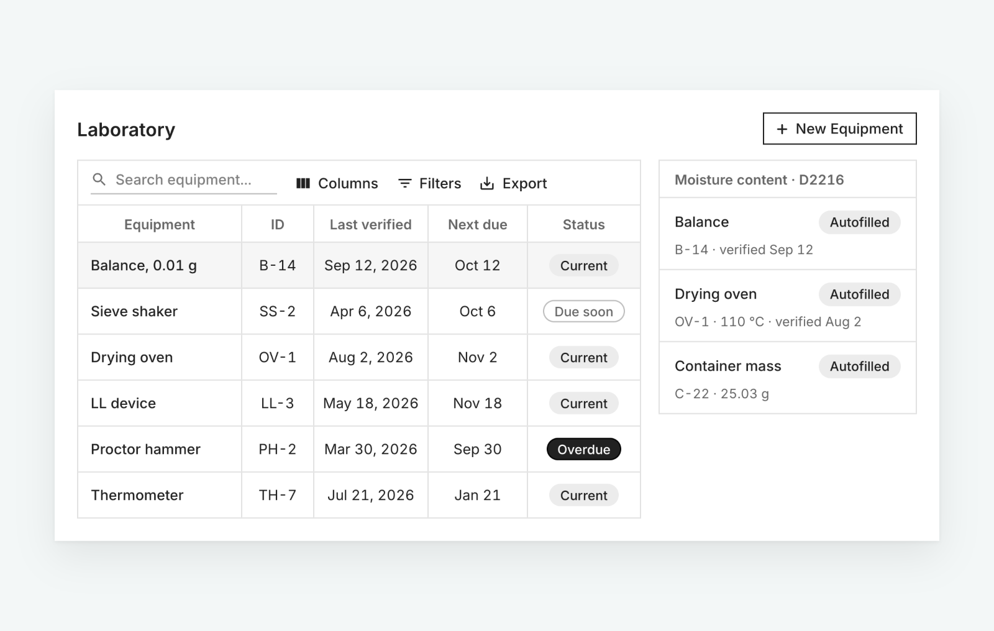994x631 pixels.
Task: Click the Autofilled badge for Container mass
Action: 860,366
